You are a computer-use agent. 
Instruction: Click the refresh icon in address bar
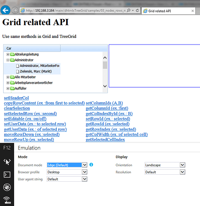click(x=137, y=10)
